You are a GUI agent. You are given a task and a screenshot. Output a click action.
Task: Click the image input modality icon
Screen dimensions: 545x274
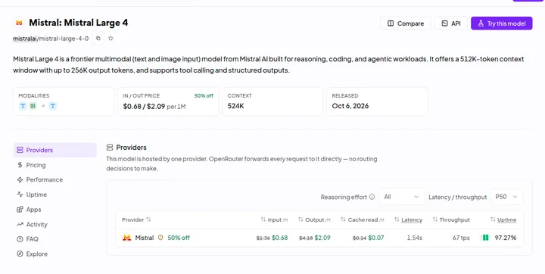pyautogui.click(x=33, y=106)
